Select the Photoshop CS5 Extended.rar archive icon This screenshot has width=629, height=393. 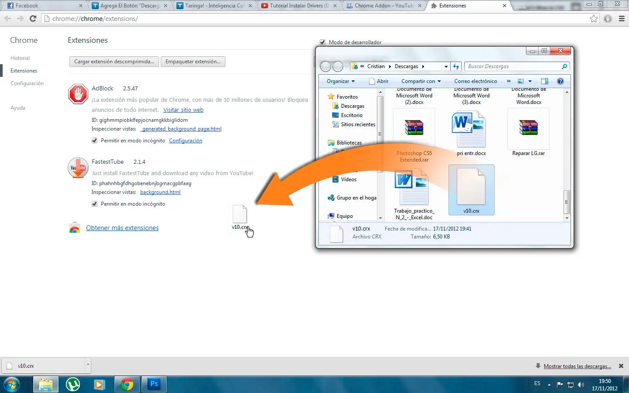pyautogui.click(x=414, y=128)
